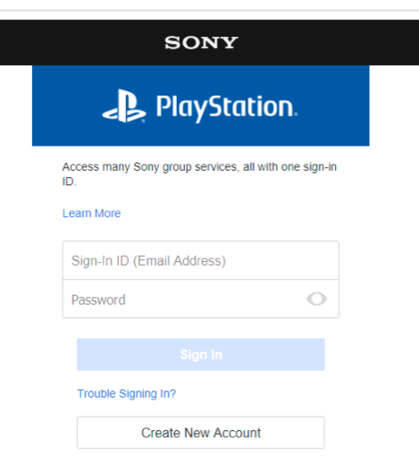Click the blue PlayStation banner
This screenshot has height=472, width=419.
(x=201, y=105)
